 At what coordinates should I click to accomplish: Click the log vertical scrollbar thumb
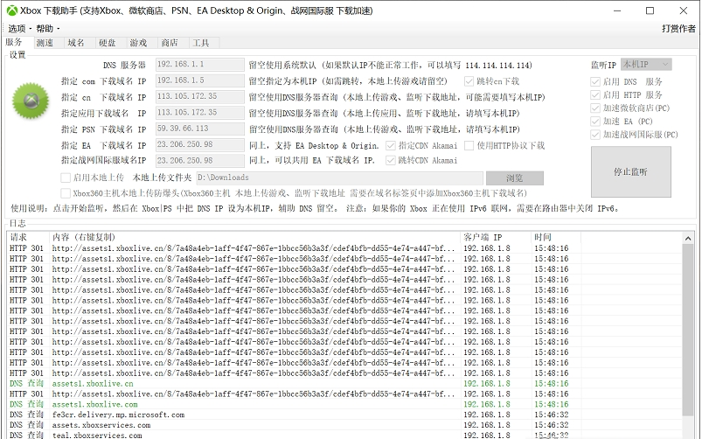[688, 329]
